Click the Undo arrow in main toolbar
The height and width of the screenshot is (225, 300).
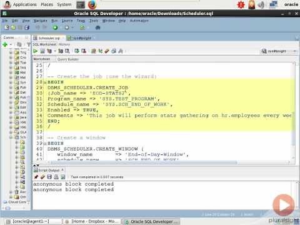coord(37,27)
